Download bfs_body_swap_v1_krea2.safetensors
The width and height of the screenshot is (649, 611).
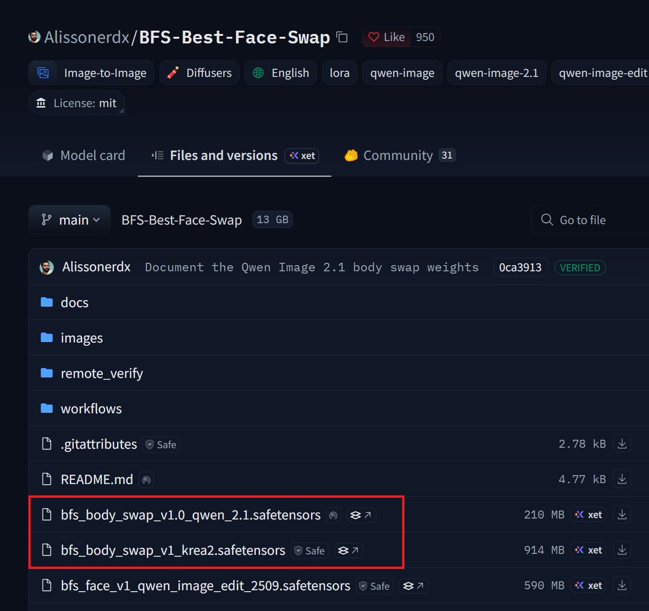coord(622,550)
